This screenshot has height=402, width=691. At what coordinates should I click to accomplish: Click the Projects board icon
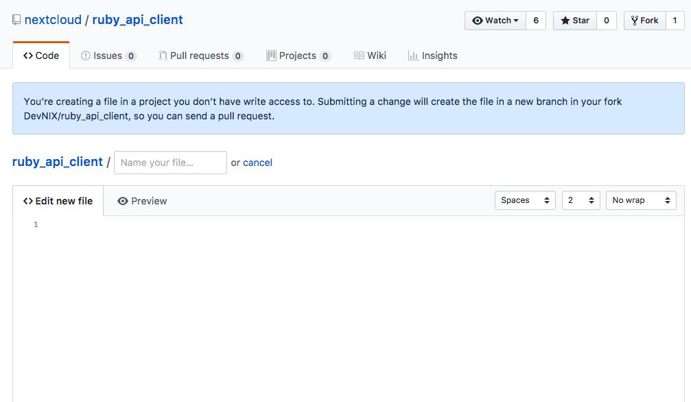pos(271,56)
